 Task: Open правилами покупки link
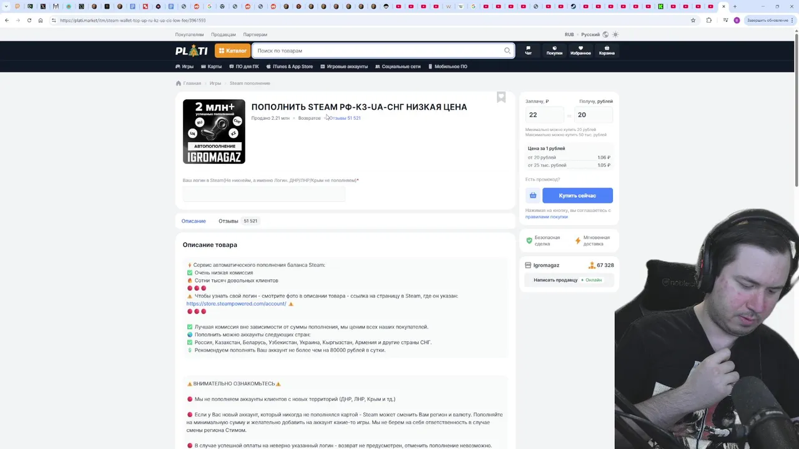point(547,217)
